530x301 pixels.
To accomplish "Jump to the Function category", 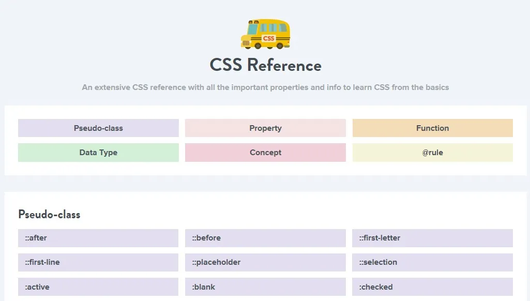I will (433, 128).
